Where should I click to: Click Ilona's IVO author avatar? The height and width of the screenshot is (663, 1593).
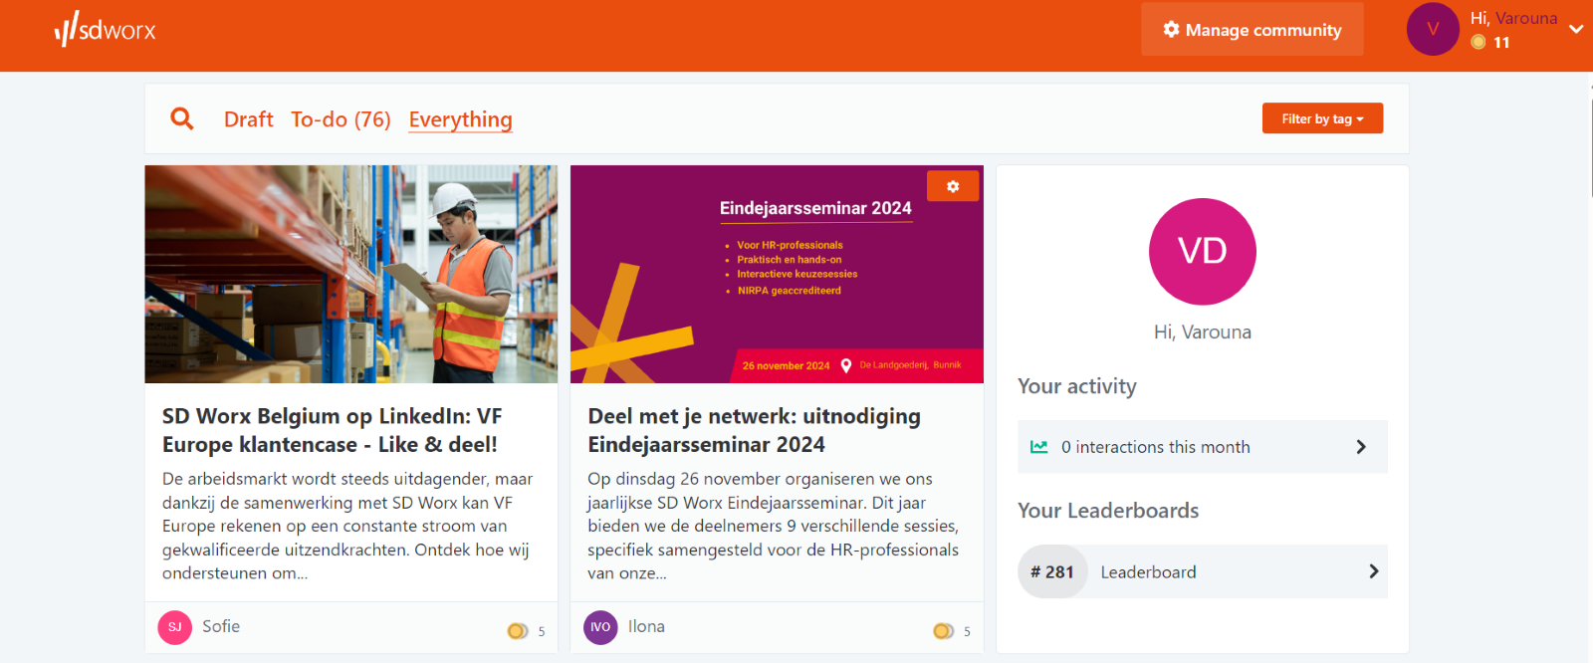pyautogui.click(x=600, y=627)
